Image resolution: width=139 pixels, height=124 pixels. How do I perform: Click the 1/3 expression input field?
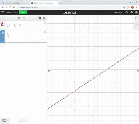[26, 36]
